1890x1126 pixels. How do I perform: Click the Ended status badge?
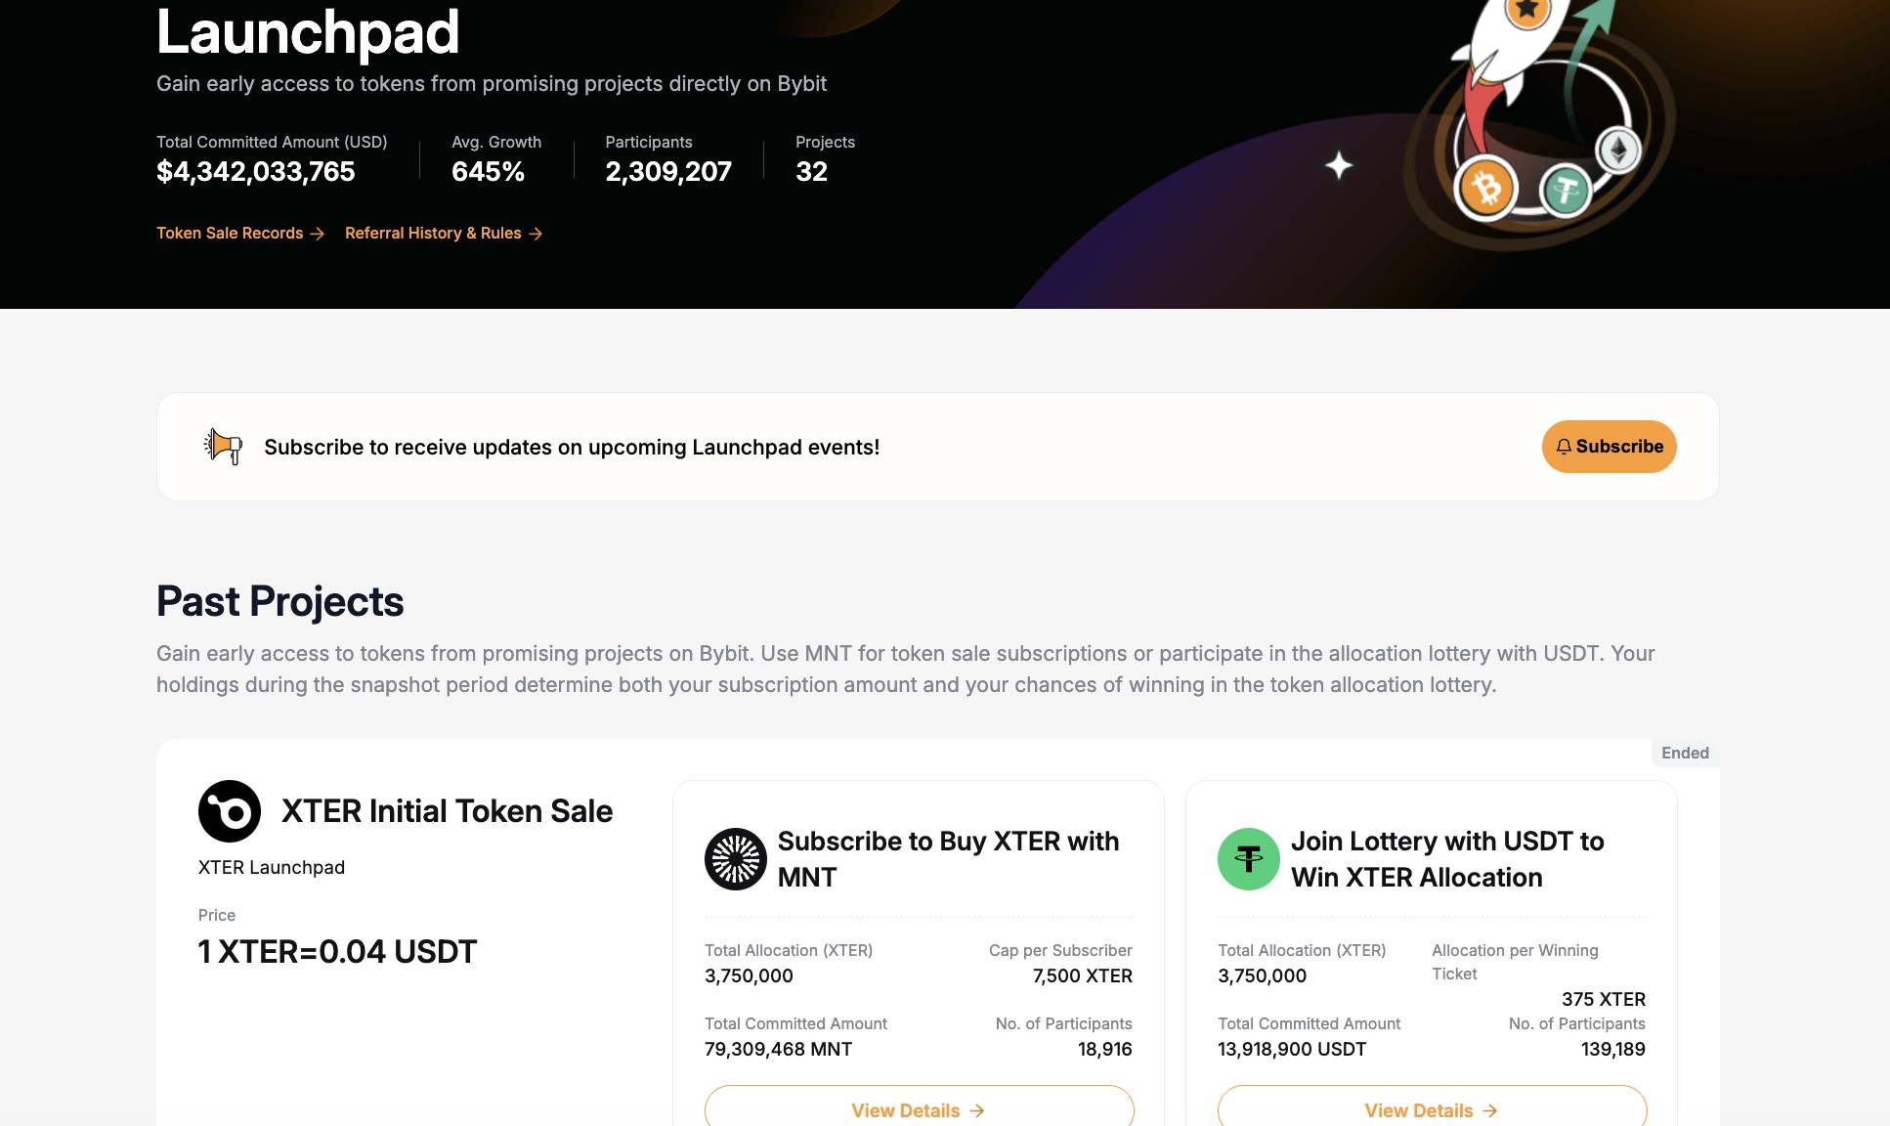(1685, 753)
